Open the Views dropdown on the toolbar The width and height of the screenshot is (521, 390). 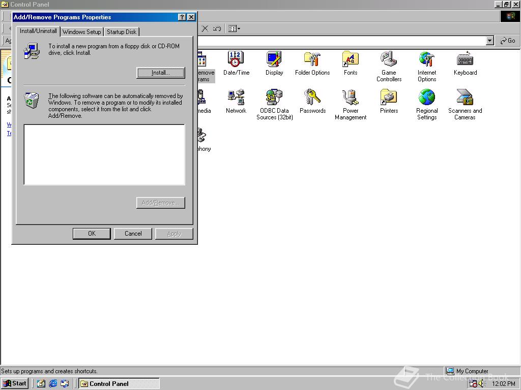[x=238, y=28]
